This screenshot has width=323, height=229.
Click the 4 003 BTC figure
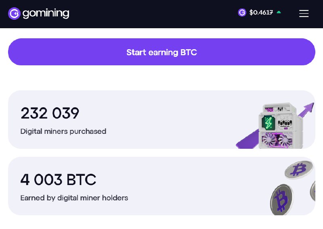point(58,179)
